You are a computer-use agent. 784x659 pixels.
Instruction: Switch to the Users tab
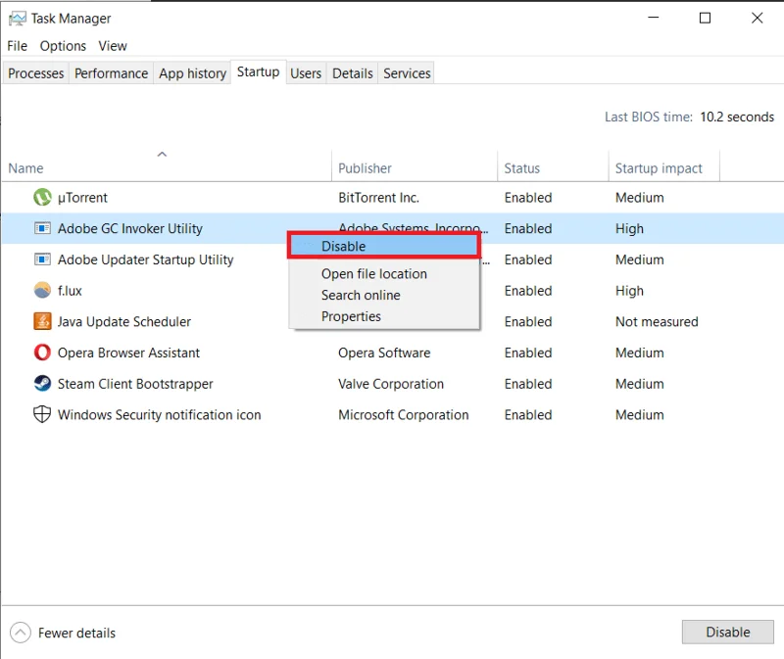(x=306, y=73)
